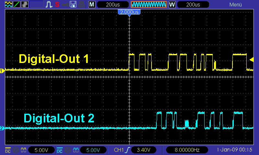Click the red S stop status icon
The height and width of the screenshot is (155, 259).
coord(57,5)
